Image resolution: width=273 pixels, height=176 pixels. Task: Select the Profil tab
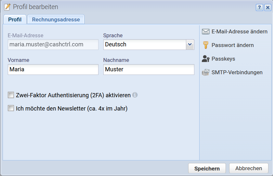[x=15, y=19]
